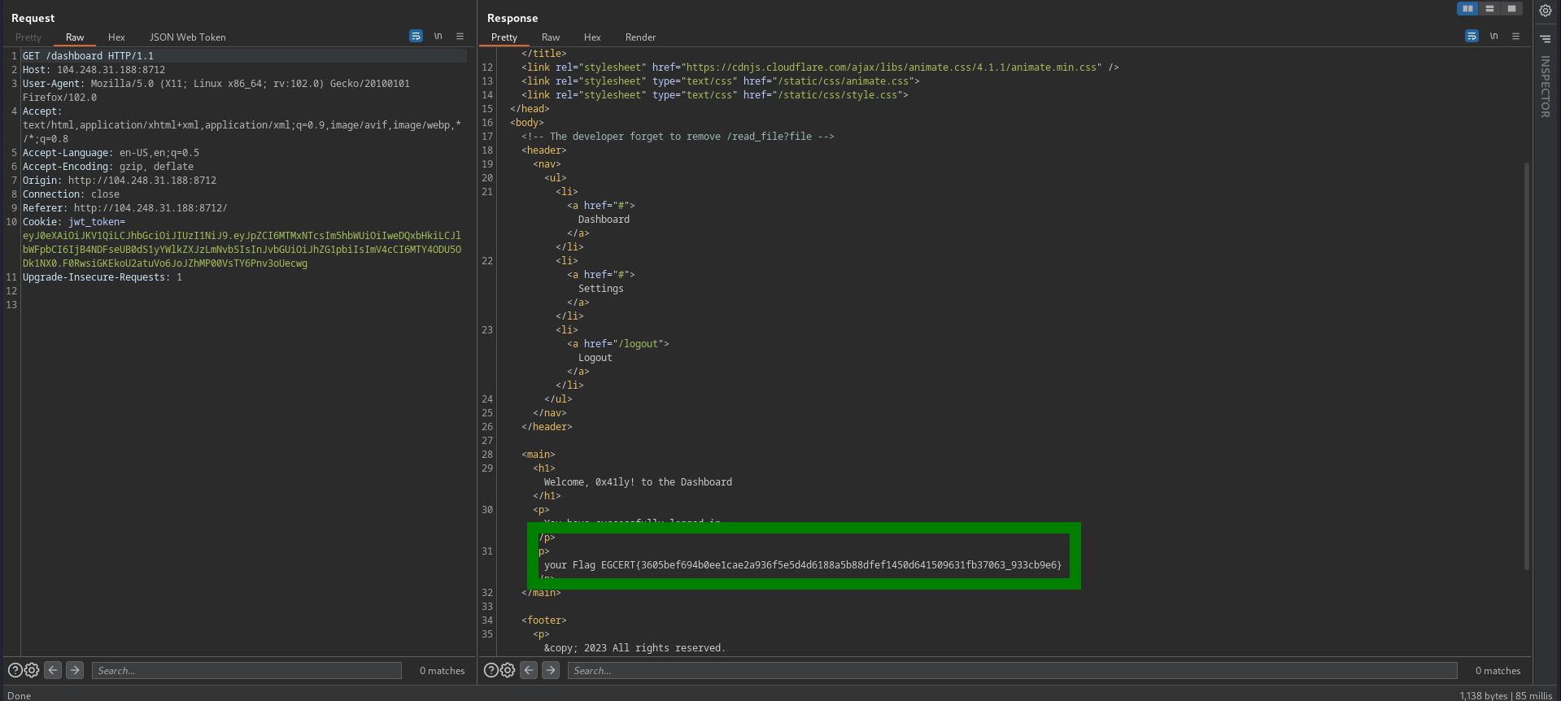Toggle non-printable characters in Request panel

(438, 37)
